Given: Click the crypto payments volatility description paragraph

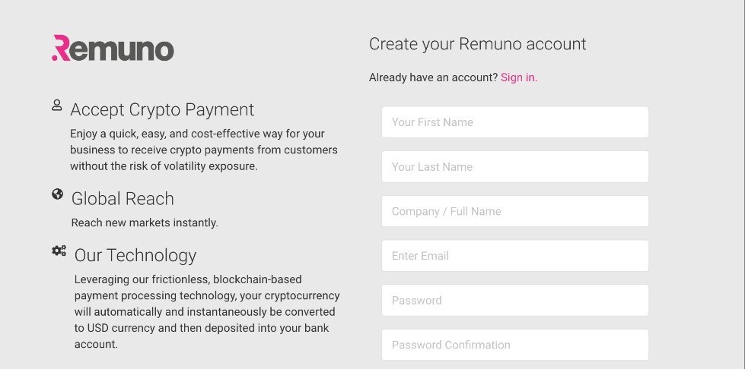Looking at the screenshot, I should 203,150.
